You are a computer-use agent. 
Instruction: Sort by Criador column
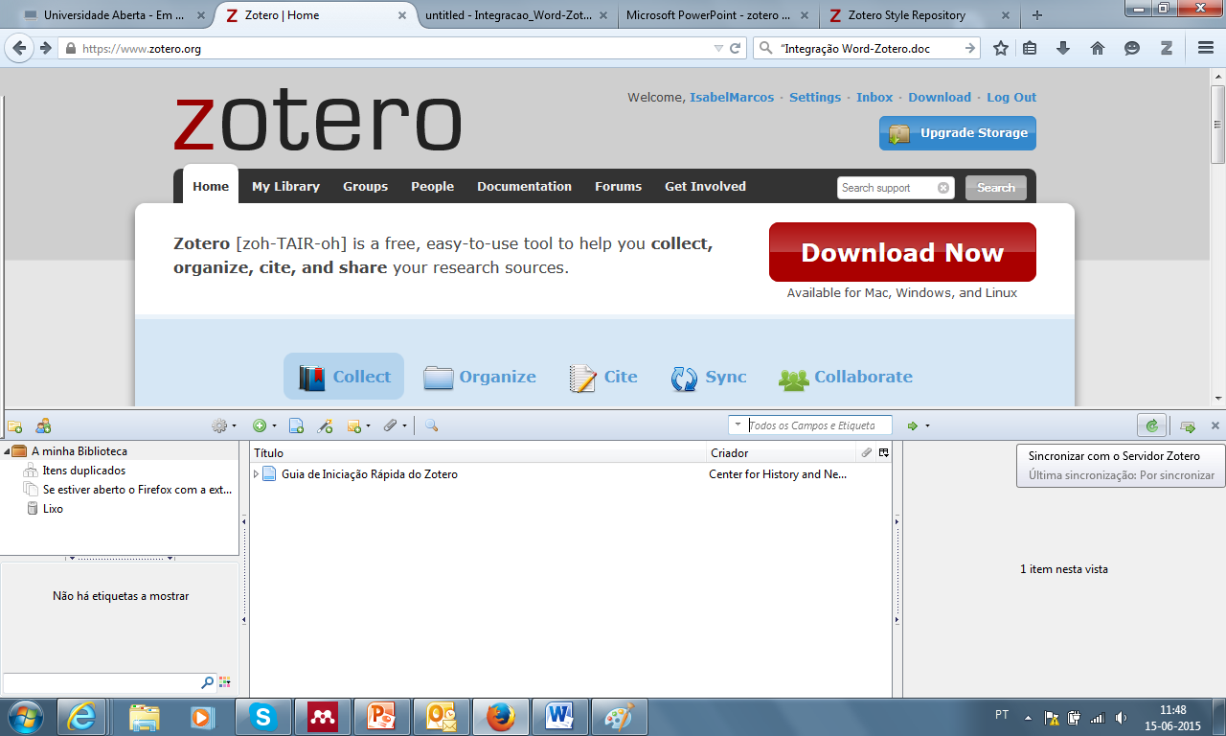tap(781, 452)
